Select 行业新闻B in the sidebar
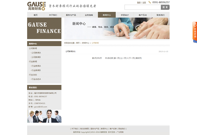Viewport: 197px width, 135px height. (36, 70)
